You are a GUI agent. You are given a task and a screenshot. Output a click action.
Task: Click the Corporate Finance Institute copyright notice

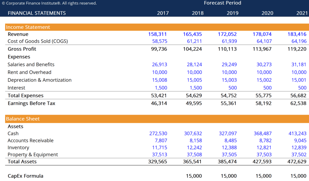(x=49, y=3)
